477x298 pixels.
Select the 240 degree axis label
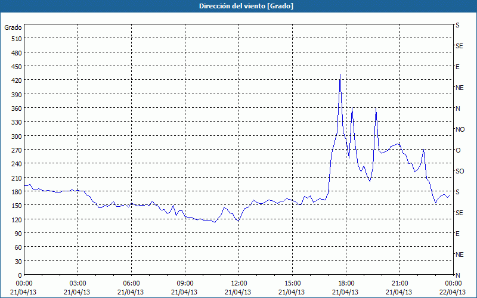click(x=17, y=164)
